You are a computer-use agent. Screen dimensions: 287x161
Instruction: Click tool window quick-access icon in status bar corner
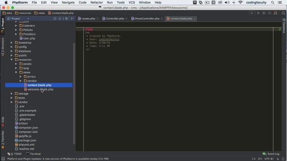click(3, 159)
